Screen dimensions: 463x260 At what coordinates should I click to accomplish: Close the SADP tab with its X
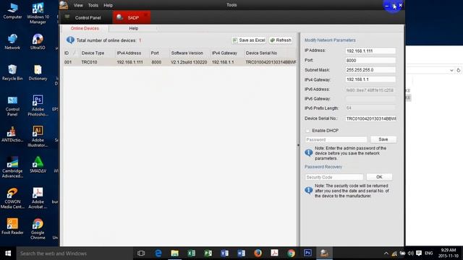pyautogui.click(x=146, y=14)
